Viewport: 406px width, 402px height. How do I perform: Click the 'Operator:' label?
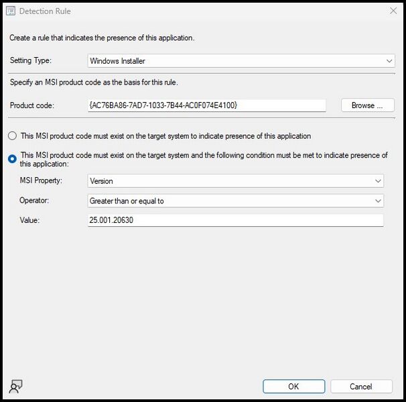34,200
